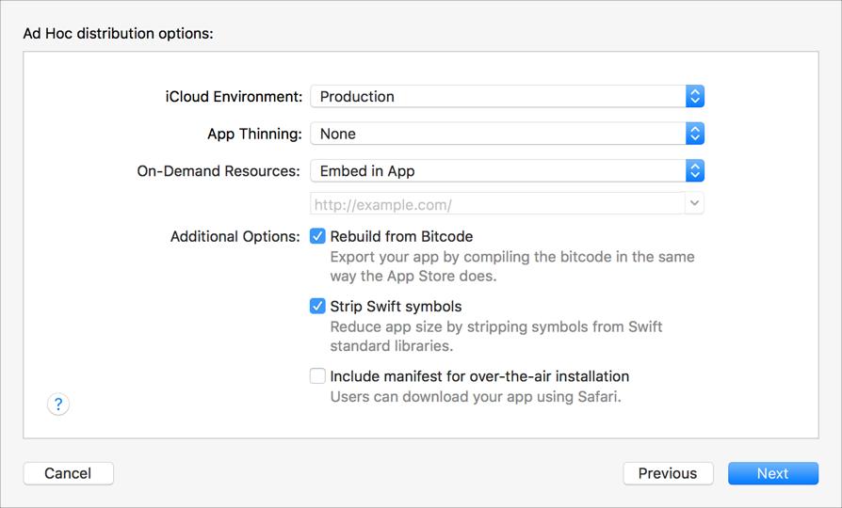Image resolution: width=842 pixels, height=508 pixels.
Task: Expand the App Thinning 'None' menu
Action: tap(497, 134)
